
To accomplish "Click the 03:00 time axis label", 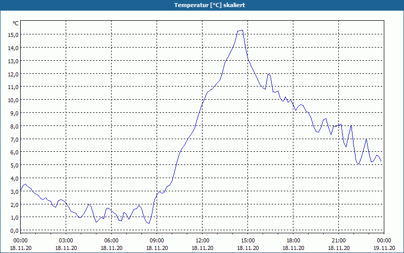I will pos(66,241).
